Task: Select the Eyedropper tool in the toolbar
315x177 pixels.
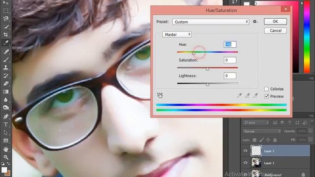Action: (x=6, y=43)
